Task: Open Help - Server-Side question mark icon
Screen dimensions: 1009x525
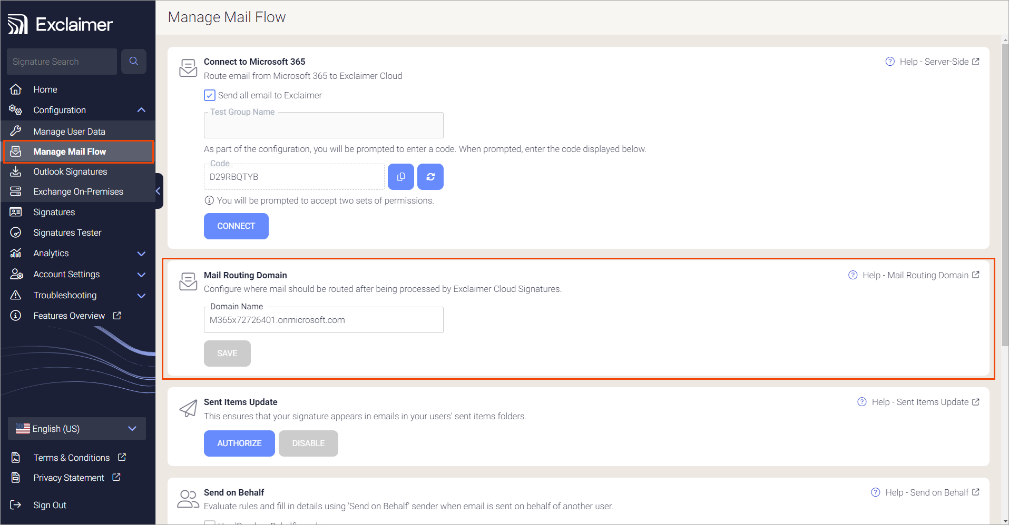Action: pyautogui.click(x=890, y=62)
